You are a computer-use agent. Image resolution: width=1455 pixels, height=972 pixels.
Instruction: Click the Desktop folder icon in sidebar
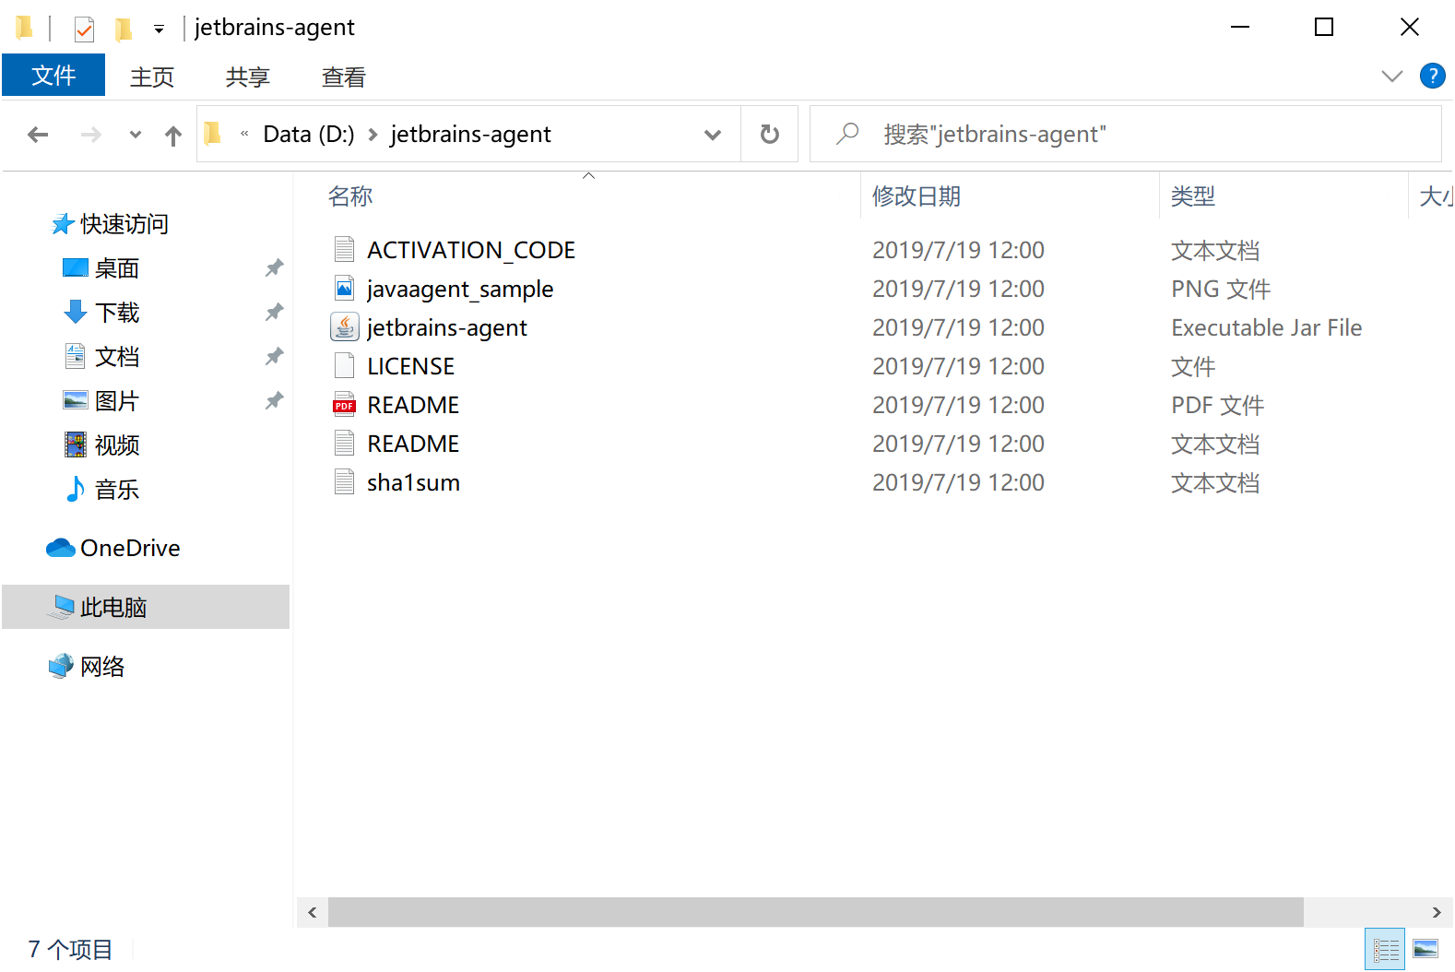pyautogui.click(x=75, y=268)
